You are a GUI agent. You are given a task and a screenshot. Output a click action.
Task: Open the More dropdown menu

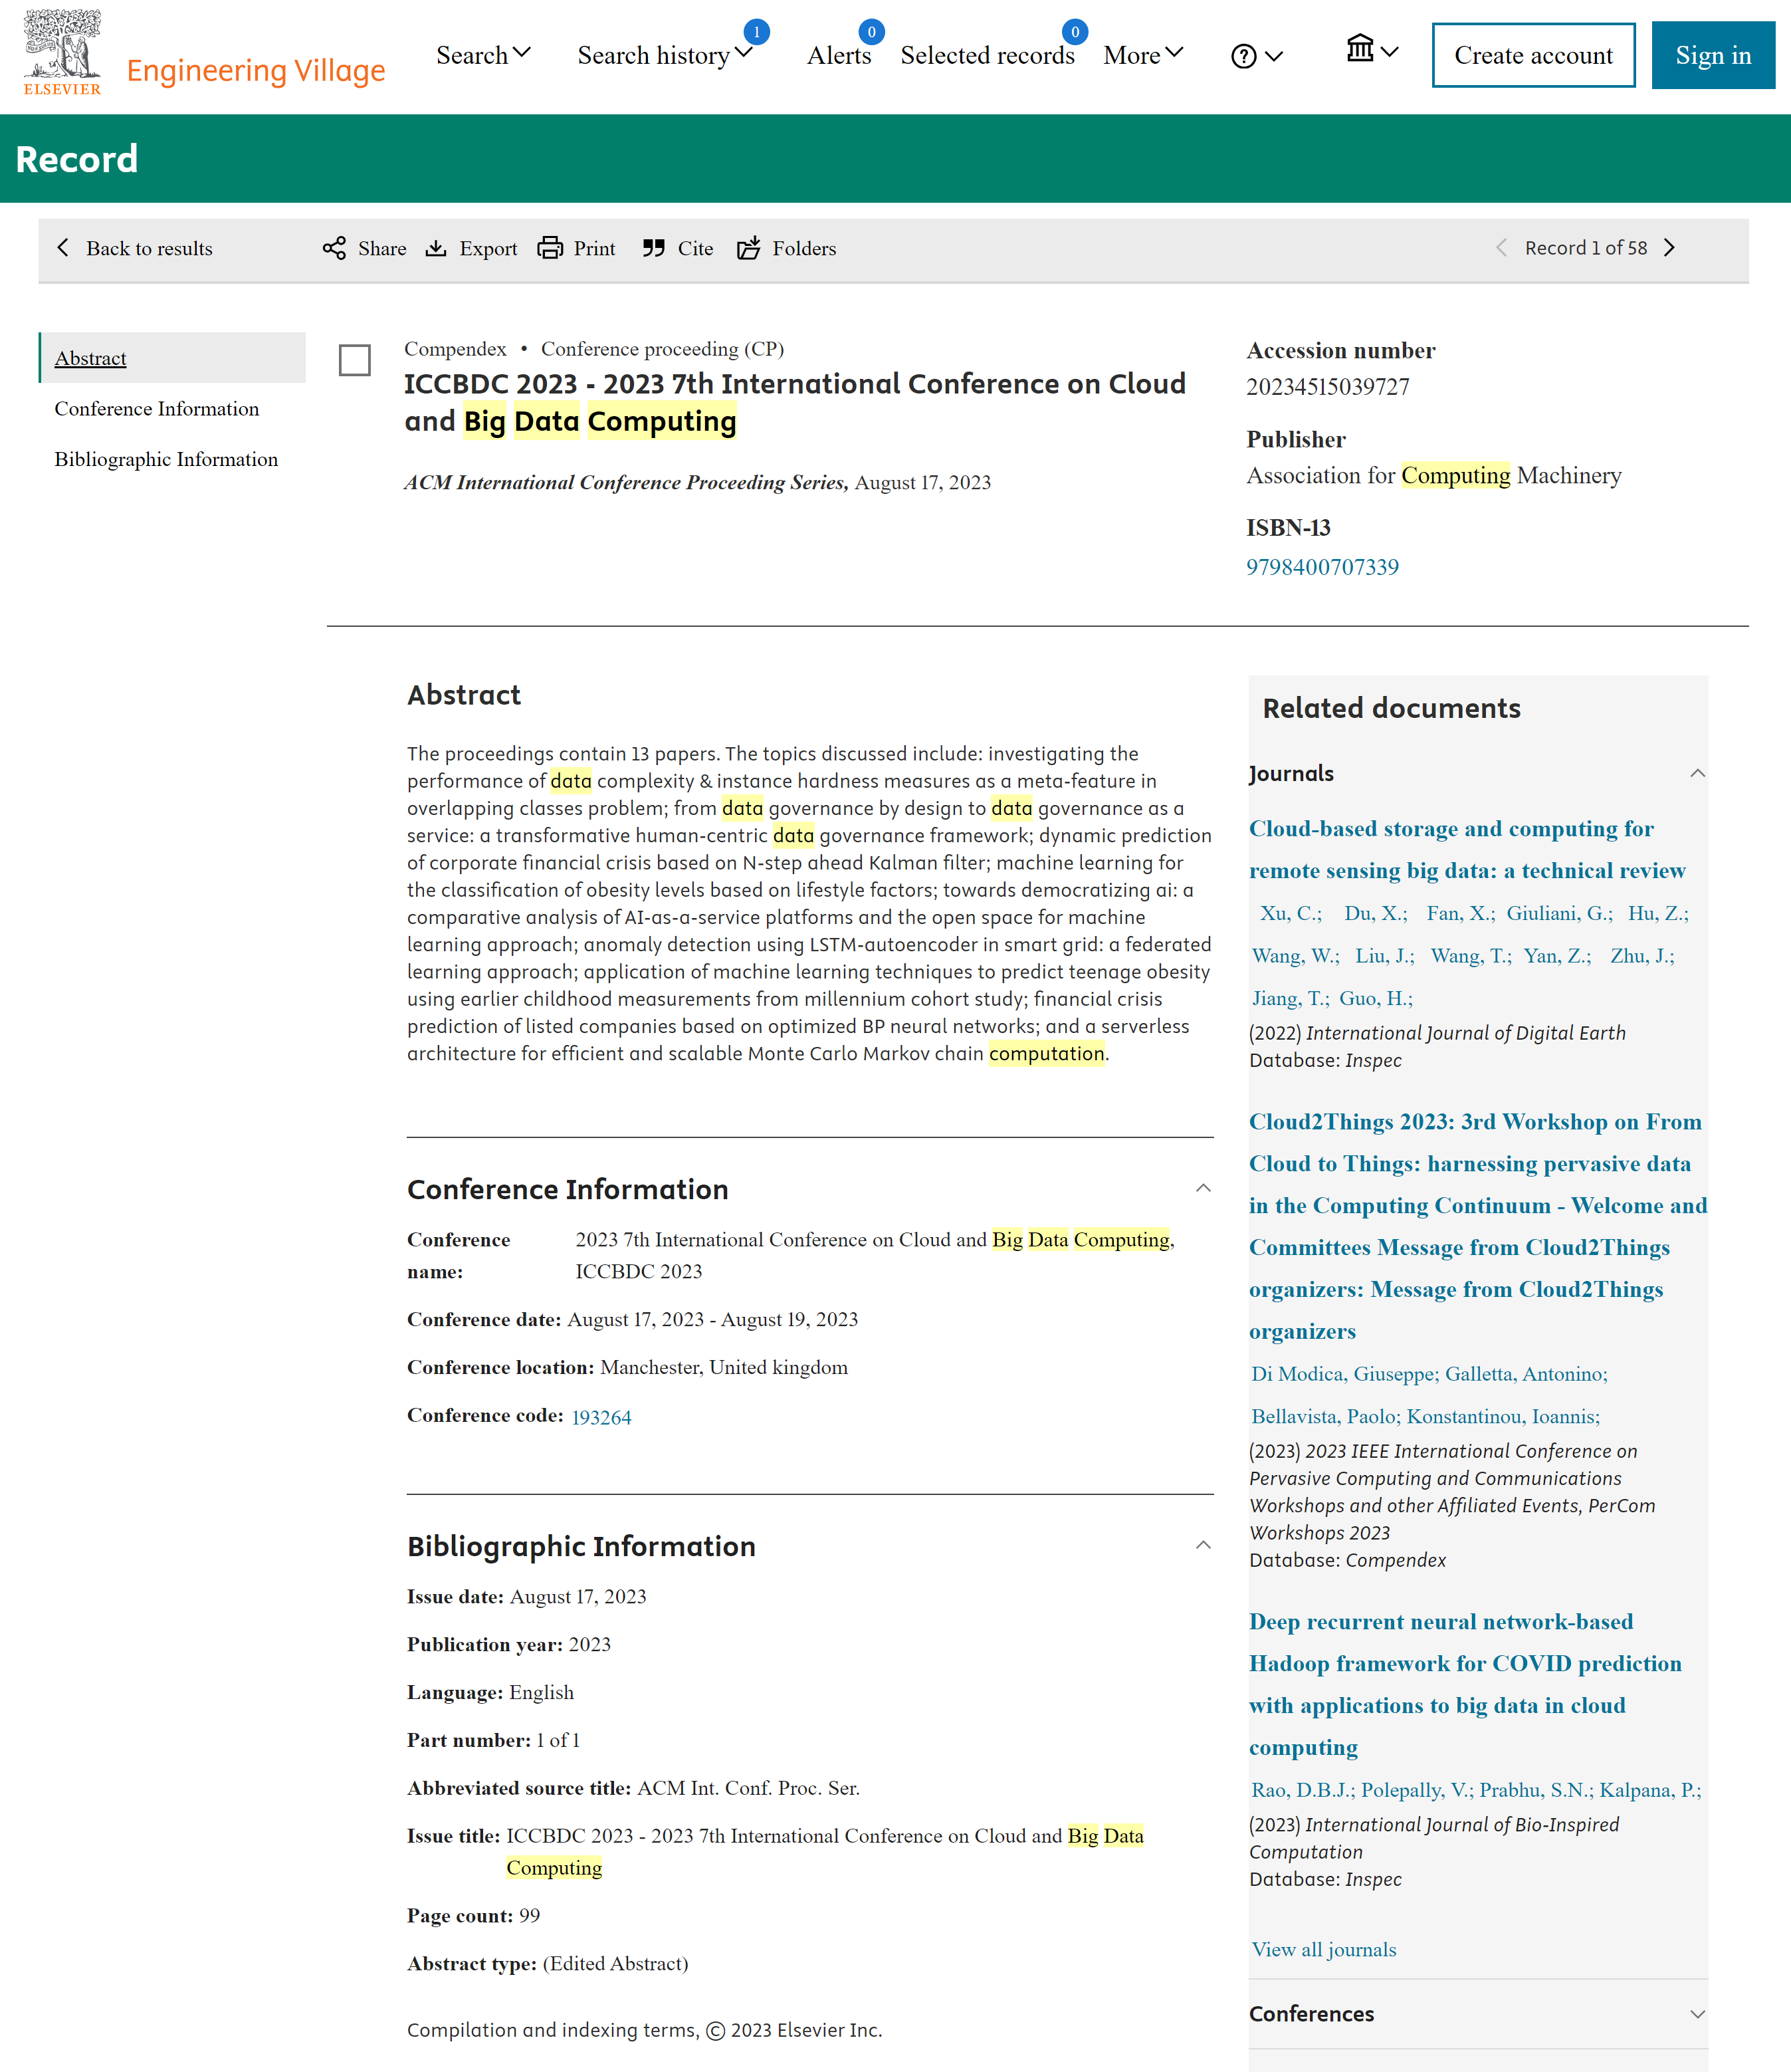tap(1143, 55)
